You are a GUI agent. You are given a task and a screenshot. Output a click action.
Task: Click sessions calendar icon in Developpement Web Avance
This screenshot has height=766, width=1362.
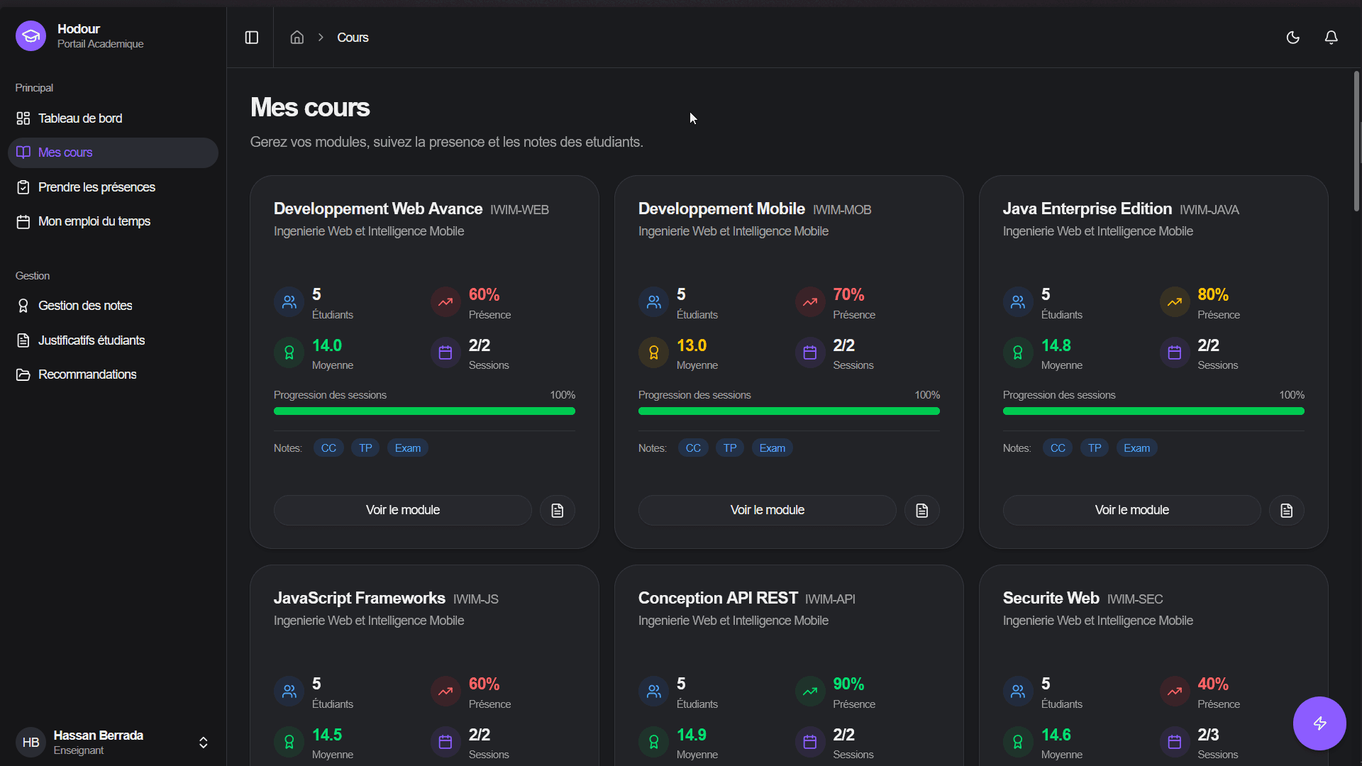445,353
